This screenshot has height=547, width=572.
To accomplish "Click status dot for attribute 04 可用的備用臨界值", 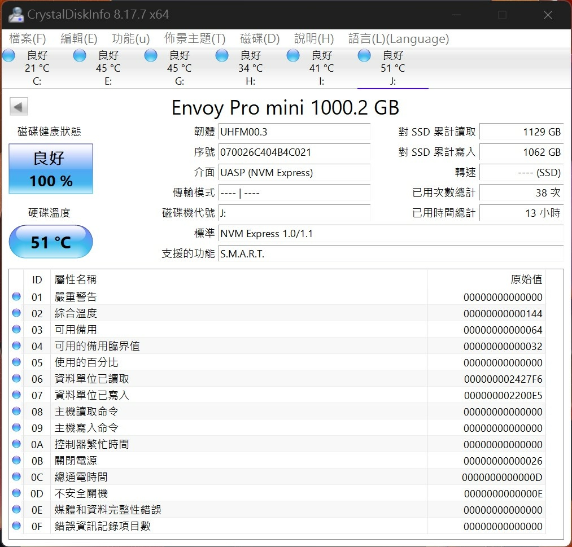I will (16, 345).
